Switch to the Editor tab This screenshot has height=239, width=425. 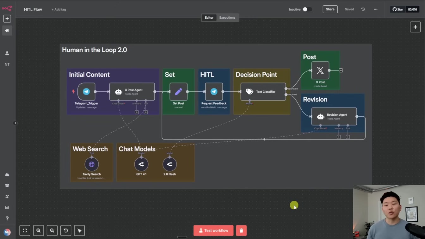209,18
